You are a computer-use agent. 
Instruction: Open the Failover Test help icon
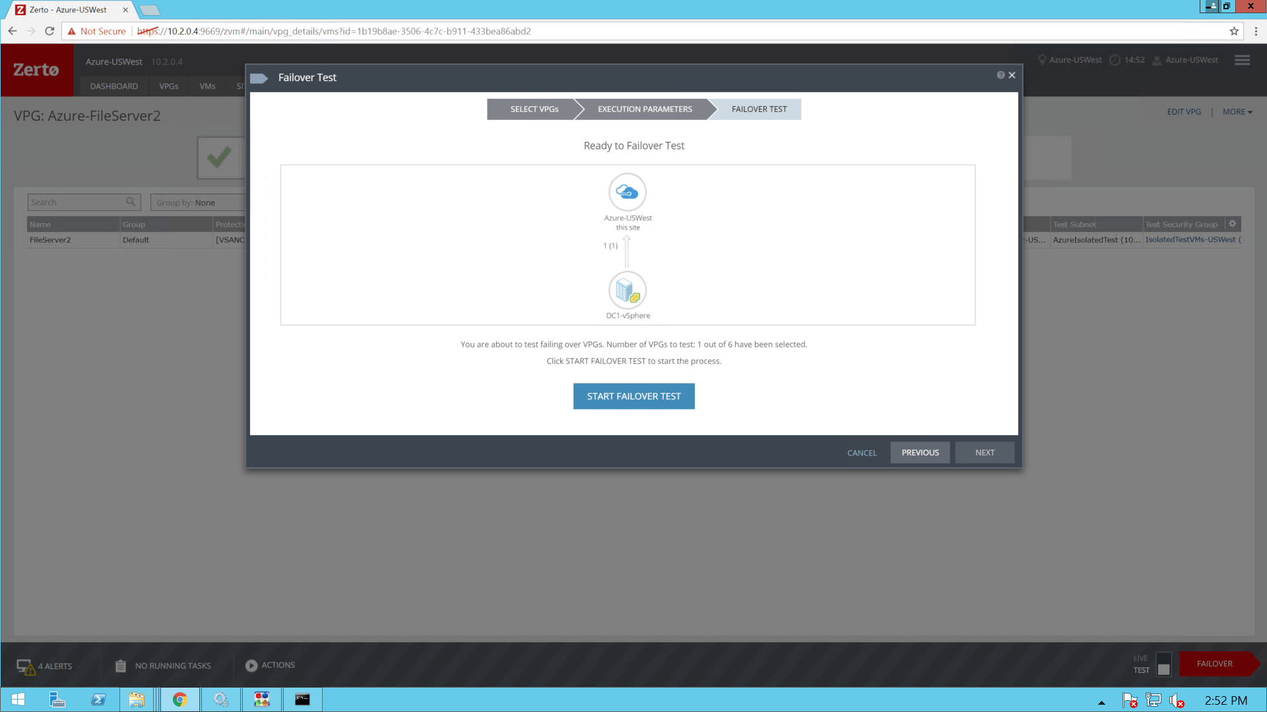pyautogui.click(x=1000, y=74)
